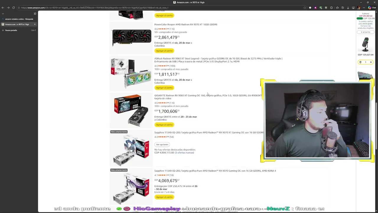The image size is (378, 213).
Task: Expand ASRock Steel Legend rating dropdown
Action: point(168,66)
